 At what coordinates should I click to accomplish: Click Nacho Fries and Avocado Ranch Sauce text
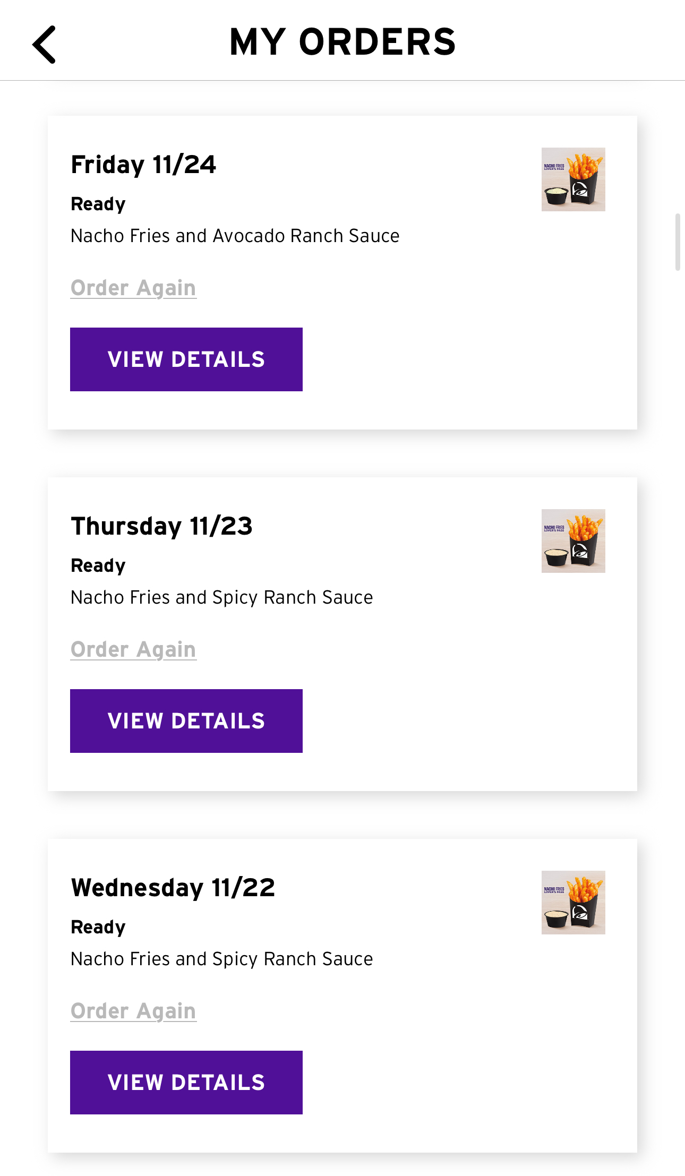click(x=235, y=236)
